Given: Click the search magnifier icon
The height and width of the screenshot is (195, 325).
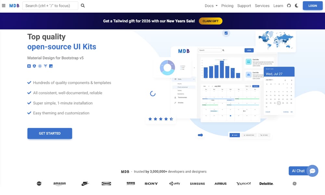Looking at the screenshot, I should click(x=83, y=6).
